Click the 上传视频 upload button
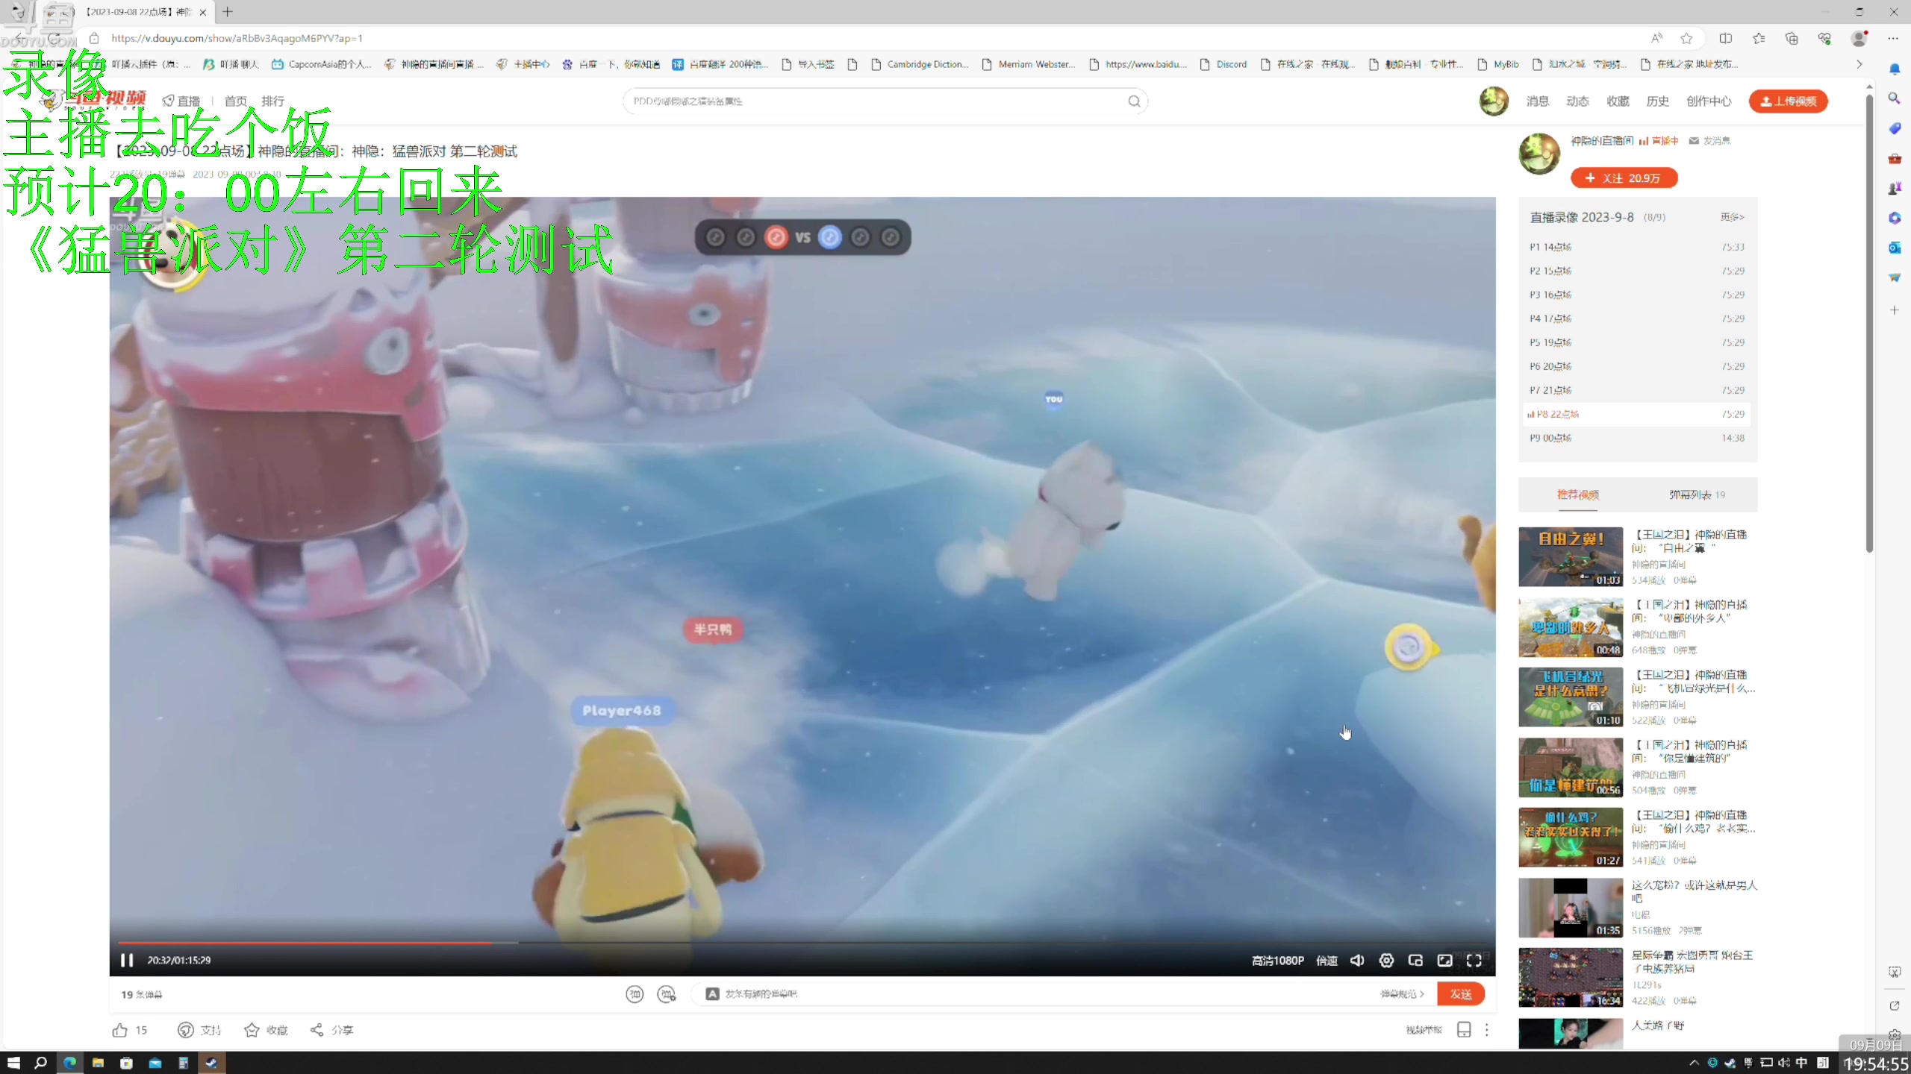Viewport: 1911px width, 1074px height. [x=1788, y=101]
